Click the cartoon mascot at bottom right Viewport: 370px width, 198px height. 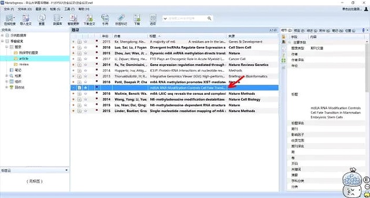coord(352,183)
